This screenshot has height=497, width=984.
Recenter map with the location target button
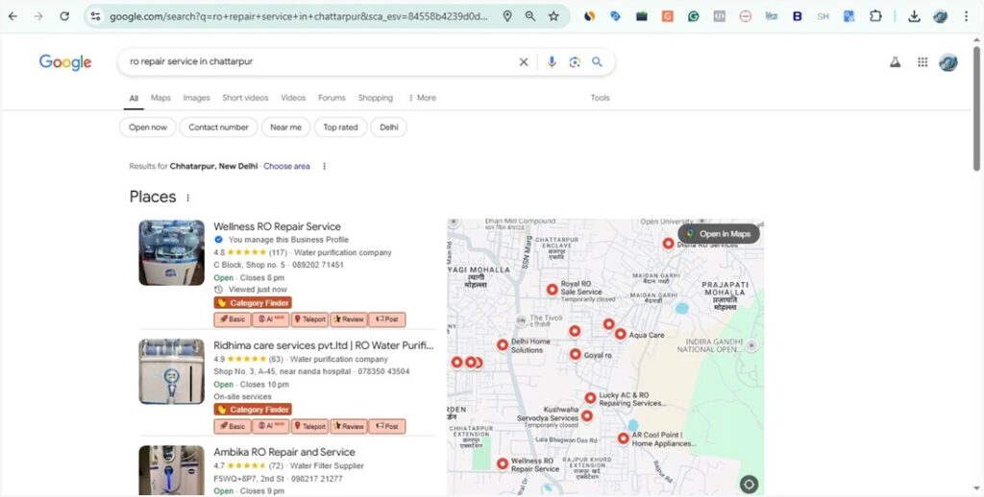tap(749, 484)
